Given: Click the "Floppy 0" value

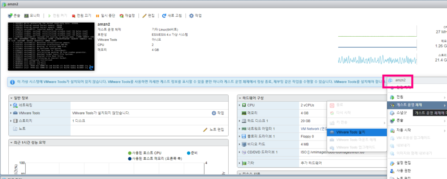Looking at the screenshot, I should (x=307, y=136).
